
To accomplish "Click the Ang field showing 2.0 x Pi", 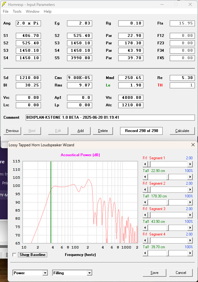I will pyautogui.click(x=28, y=23).
